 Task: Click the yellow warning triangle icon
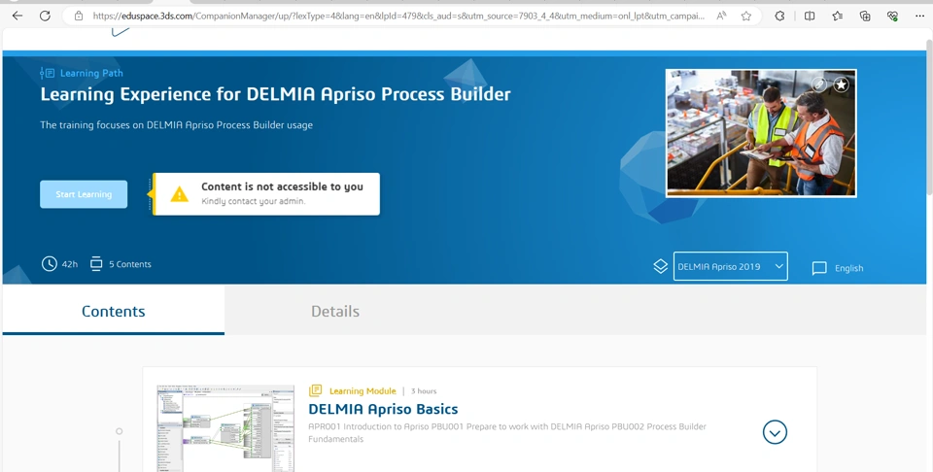179,194
